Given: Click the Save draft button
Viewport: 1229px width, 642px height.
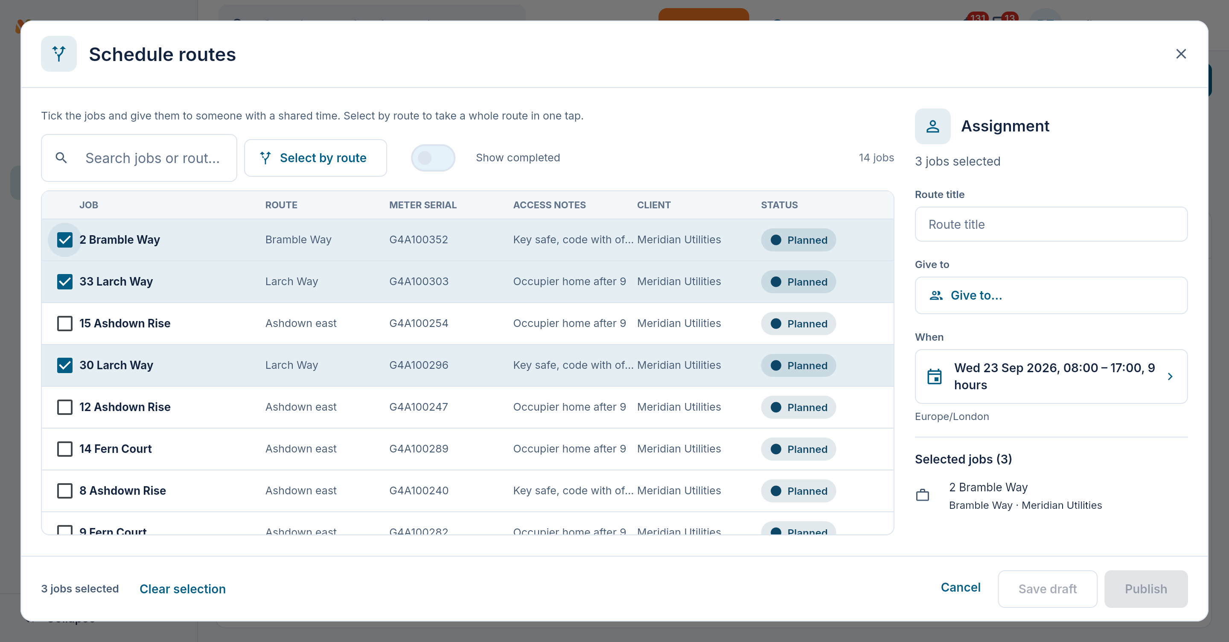Looking at the screenshot, I should (x=1047, y=589).
